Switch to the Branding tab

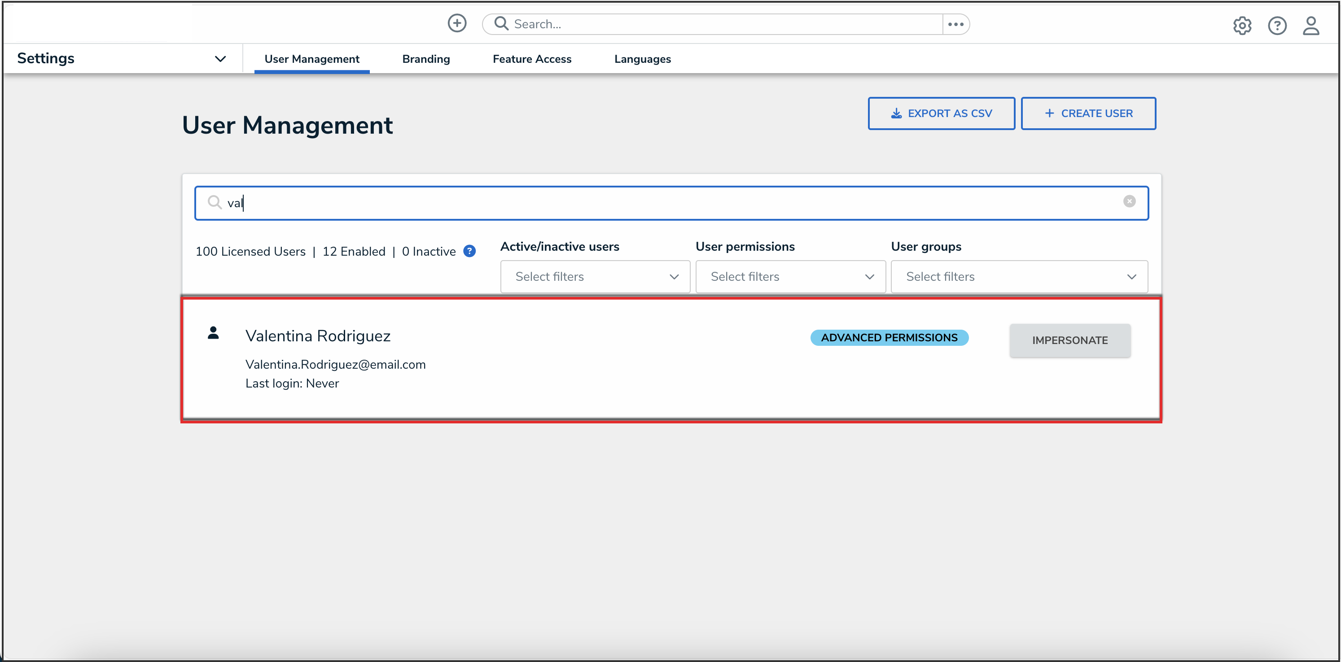click(426, 59)
